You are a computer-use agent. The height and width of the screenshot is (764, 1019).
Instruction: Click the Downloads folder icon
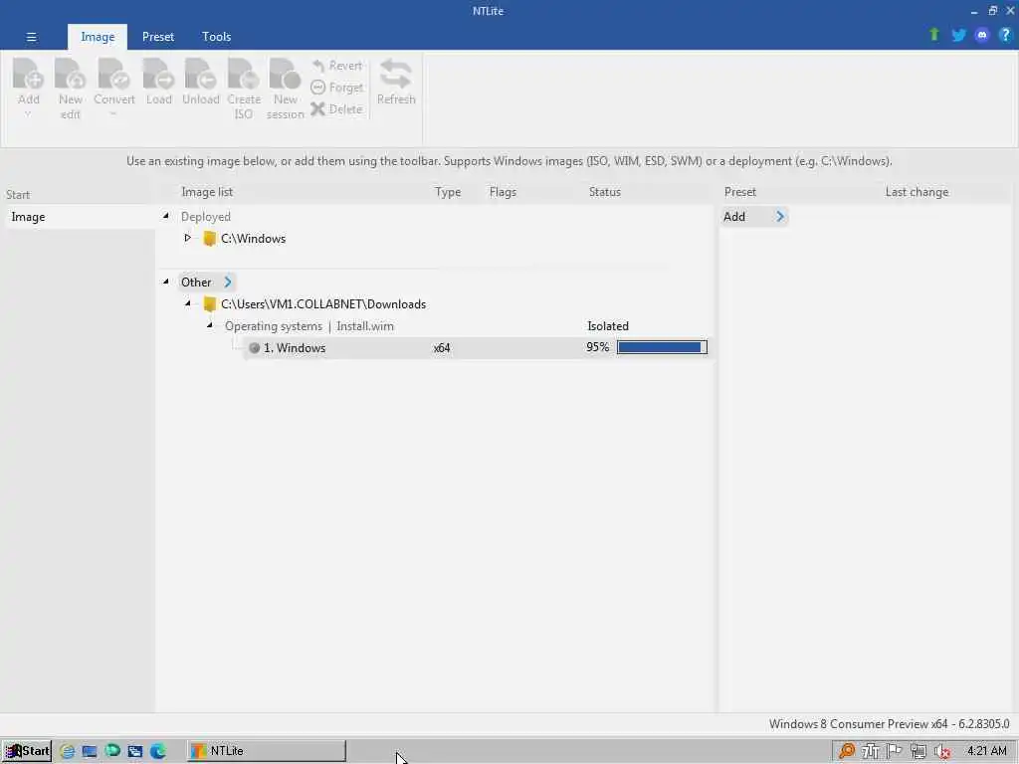[x=209, y=304]
